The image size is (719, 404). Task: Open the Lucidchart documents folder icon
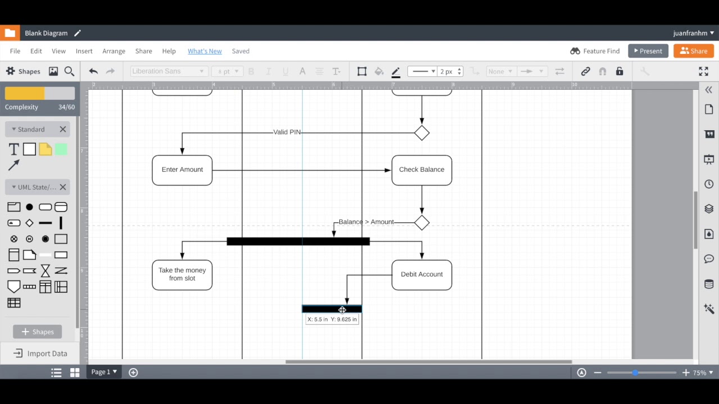[x=10, y=33]
